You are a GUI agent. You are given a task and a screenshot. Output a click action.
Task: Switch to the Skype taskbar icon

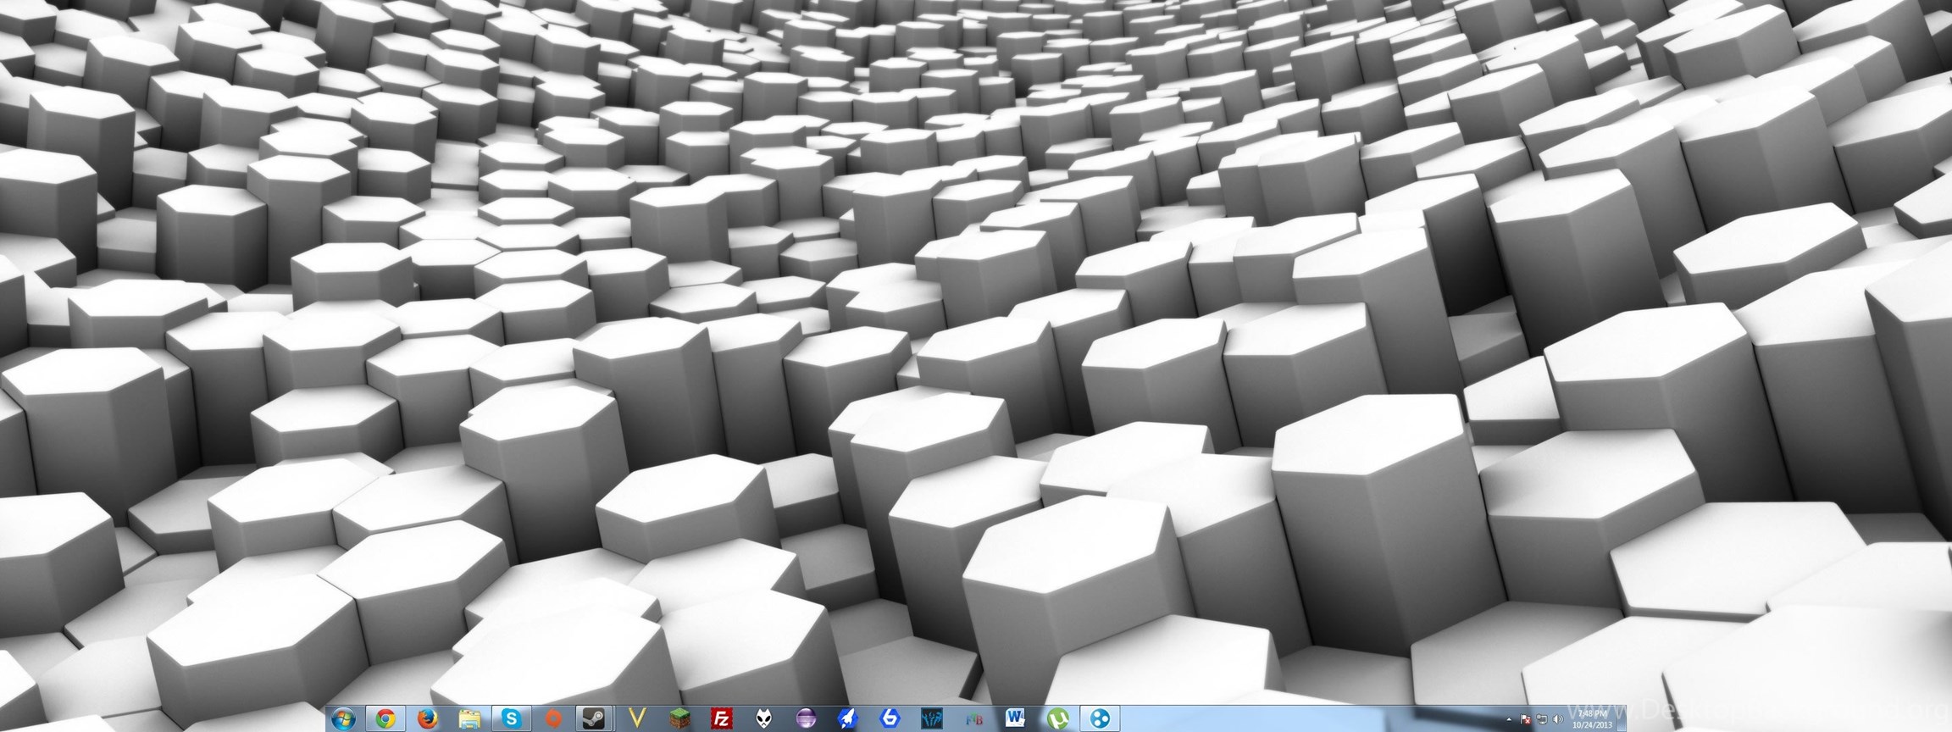512,718
